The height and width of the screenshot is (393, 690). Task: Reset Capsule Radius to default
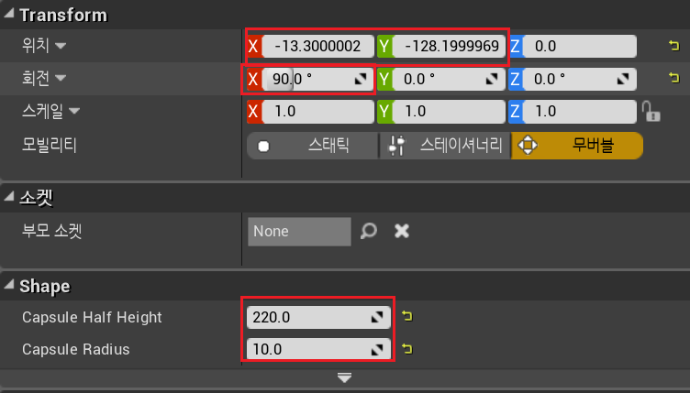coord(407,349)
